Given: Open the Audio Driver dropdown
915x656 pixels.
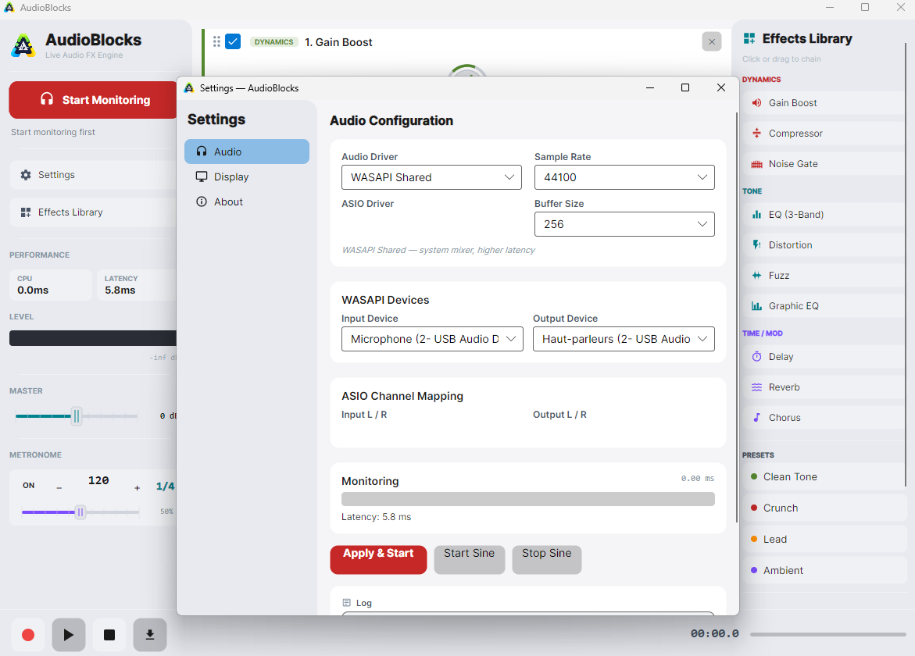Looking at the screenshot, I should pyautogui.click(x=432, y=177).
